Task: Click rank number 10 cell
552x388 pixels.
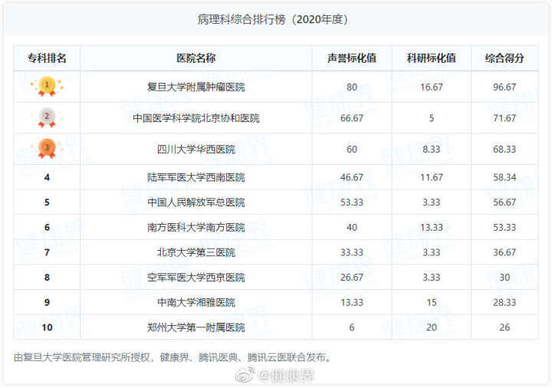Action: pos(47,327)
